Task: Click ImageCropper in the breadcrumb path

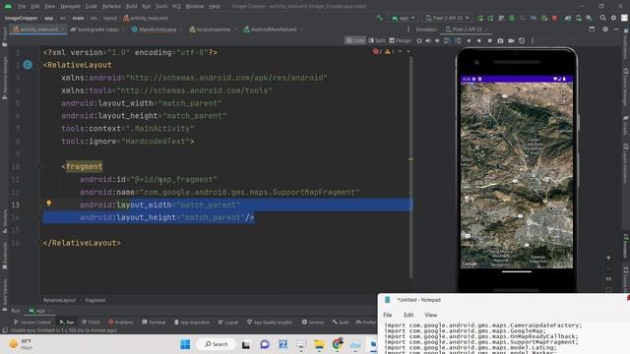Action: 22,18
